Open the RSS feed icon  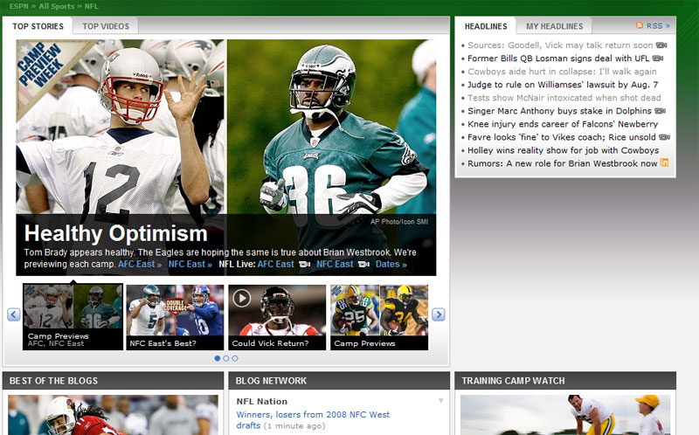640,26
